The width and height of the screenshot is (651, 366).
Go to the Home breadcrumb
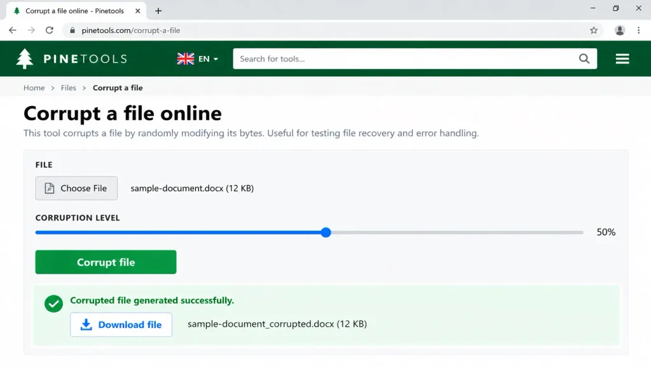(34, 88)
